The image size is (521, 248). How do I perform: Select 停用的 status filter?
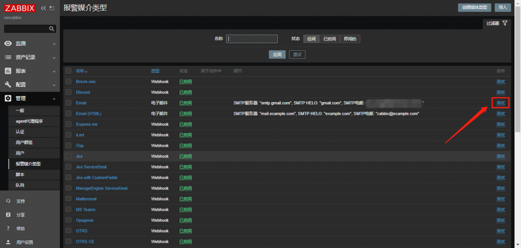(350, 39)
